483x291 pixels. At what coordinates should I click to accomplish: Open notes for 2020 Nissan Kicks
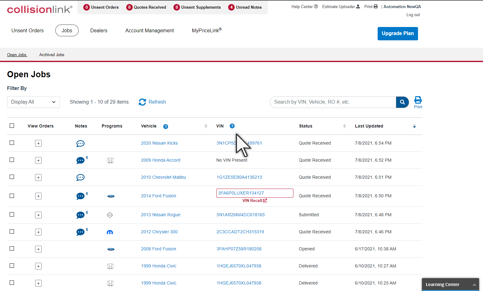pyautogui.click(x=80, y=144)
